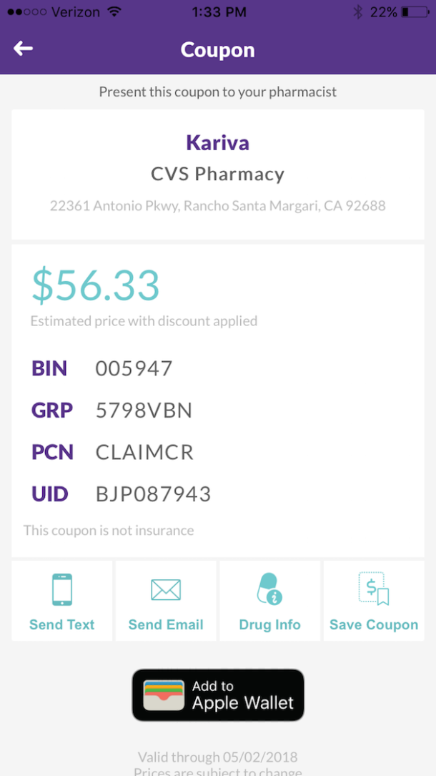The width and height of the screenshot is (436, 776).
Task: Tap the UID code BJP087943
Action: 153,494
